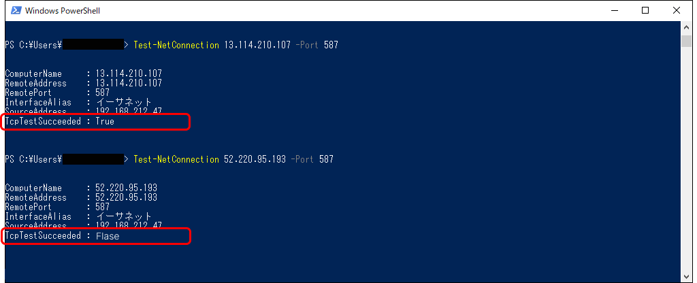Click the empty scrollbar track below the thumb

tap(686, 158)
